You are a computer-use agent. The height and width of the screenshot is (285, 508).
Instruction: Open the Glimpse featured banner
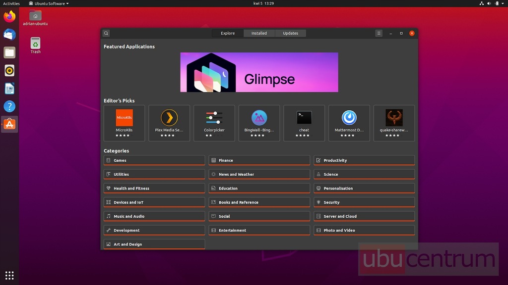[259, 72]
